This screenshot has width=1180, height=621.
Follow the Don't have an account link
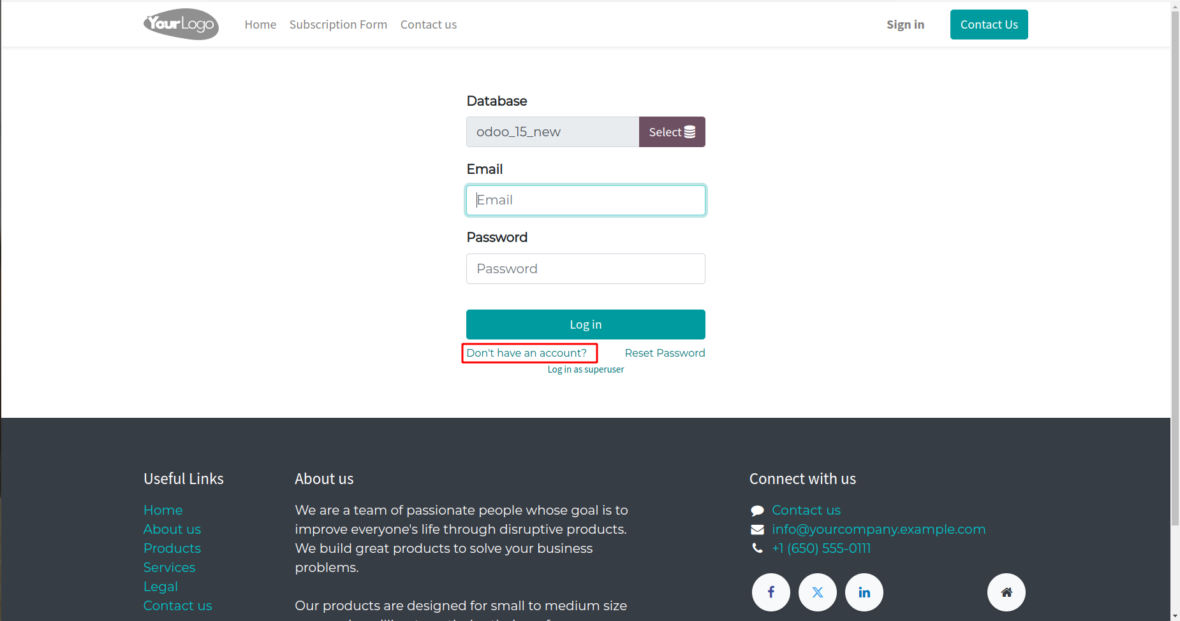click(x=526, y=353)
